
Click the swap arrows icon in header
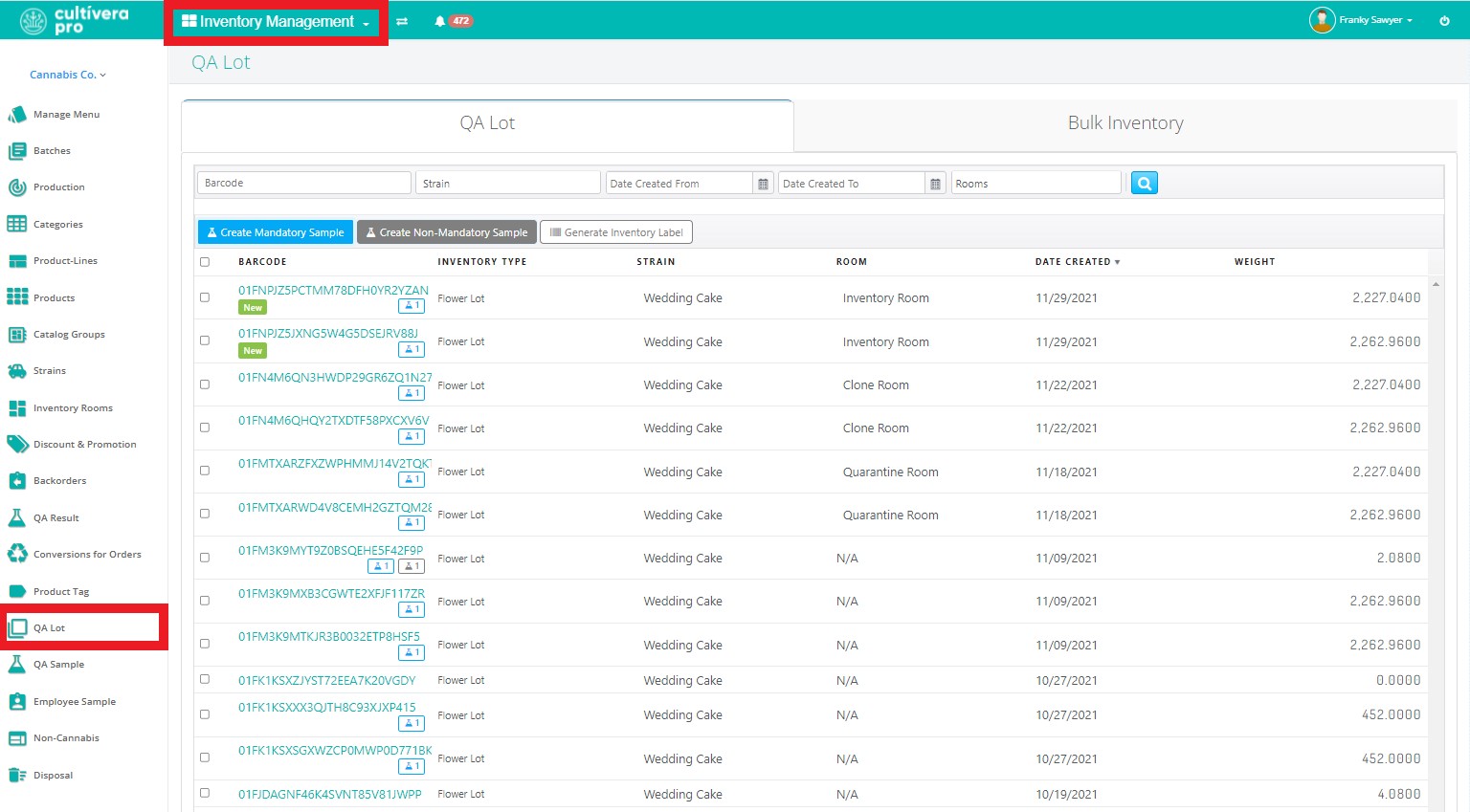click(402, 21)
